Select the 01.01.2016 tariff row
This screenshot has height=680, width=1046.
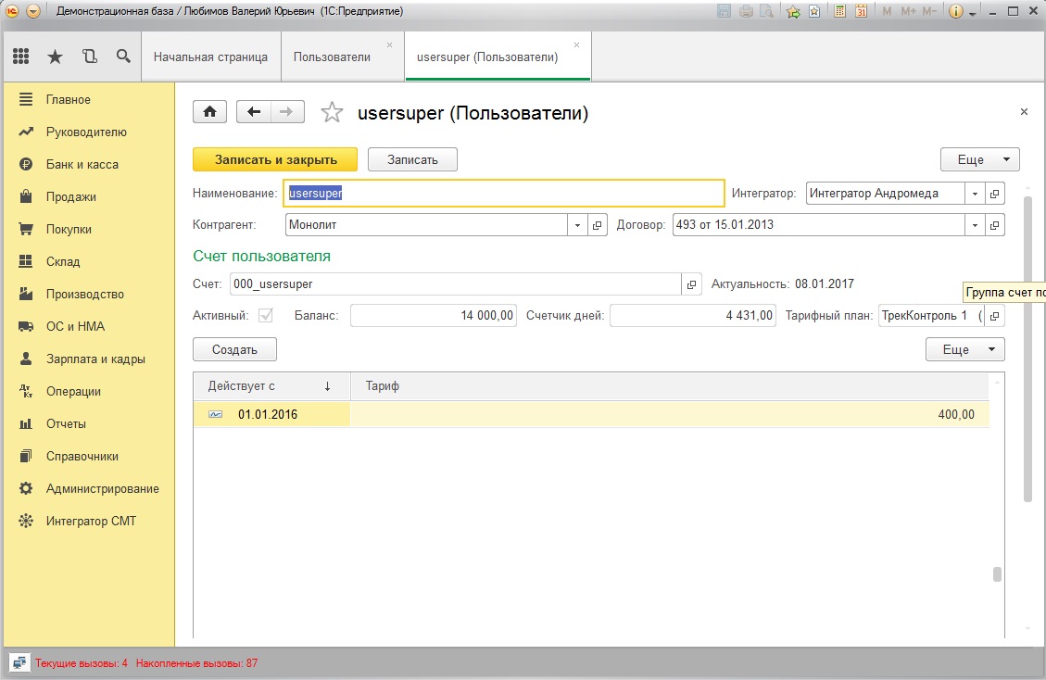[x=591, y=414]
